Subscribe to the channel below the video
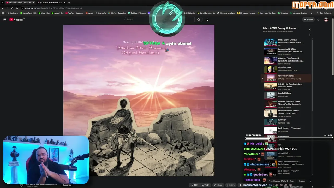 pyautogui.click(x=67, y=185)
